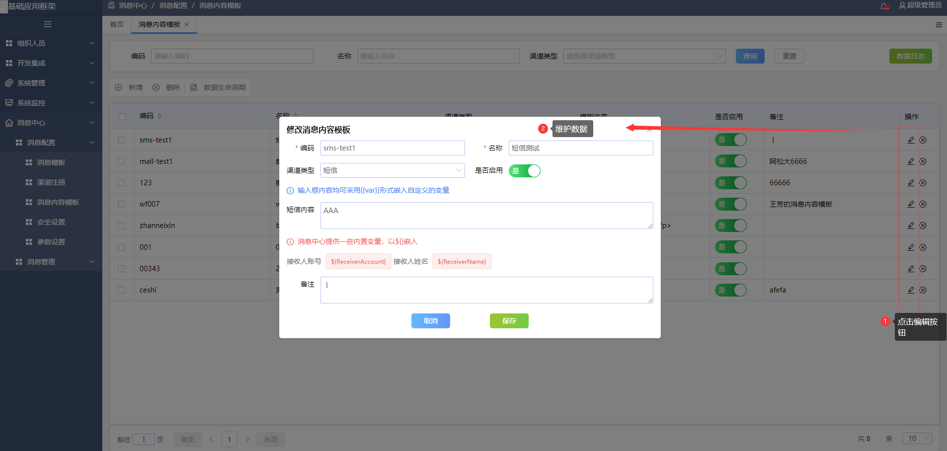Open the 消息内容模板 sidebar item
The height and width of the screenshot is (451, 947).
click(x=51, y=202)
